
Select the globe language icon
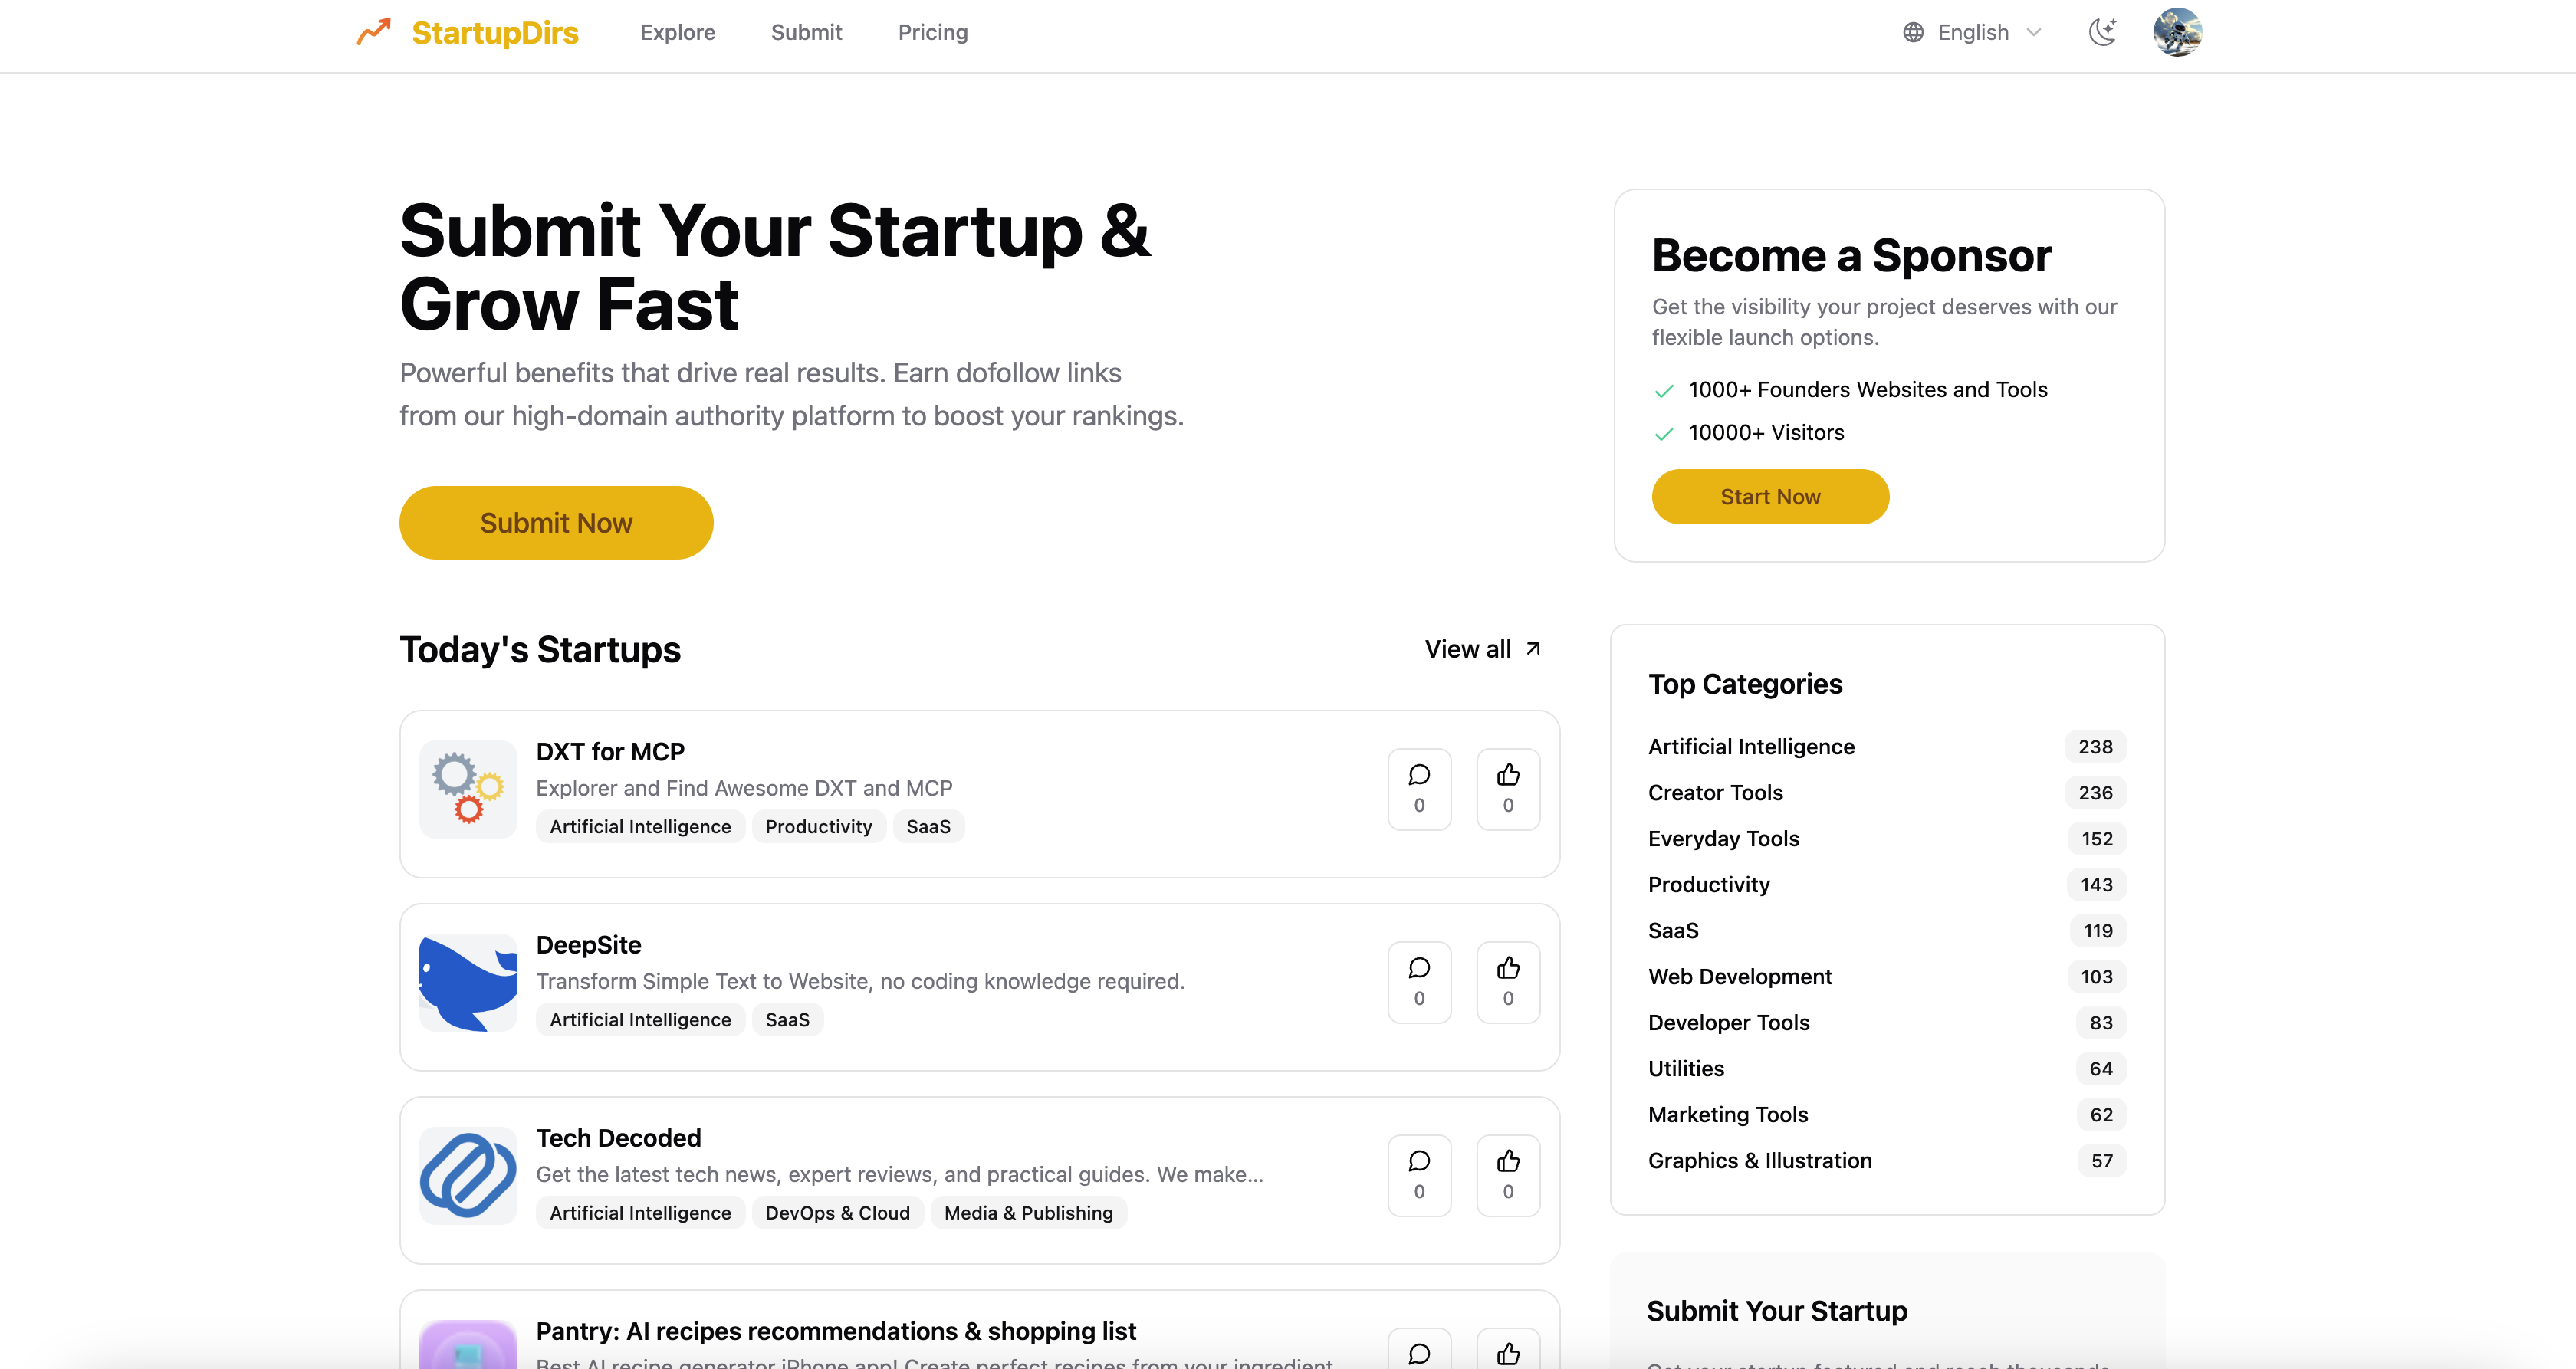1913,32
